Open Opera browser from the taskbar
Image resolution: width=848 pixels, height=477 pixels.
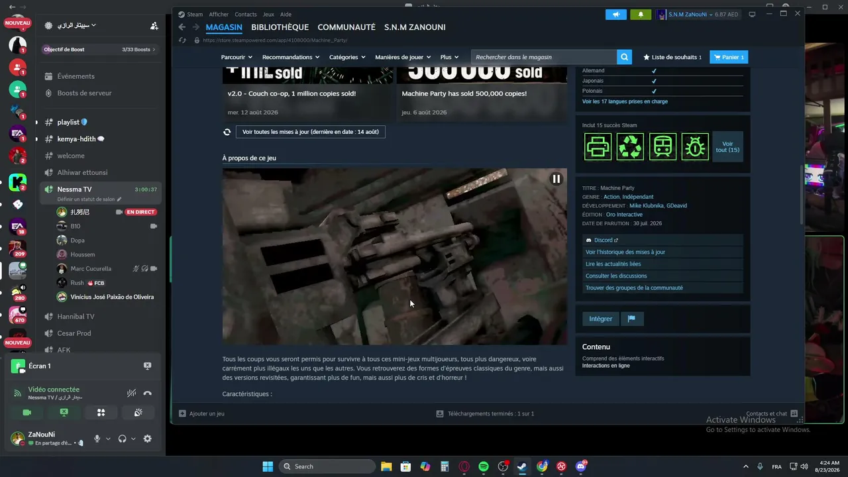464,466
